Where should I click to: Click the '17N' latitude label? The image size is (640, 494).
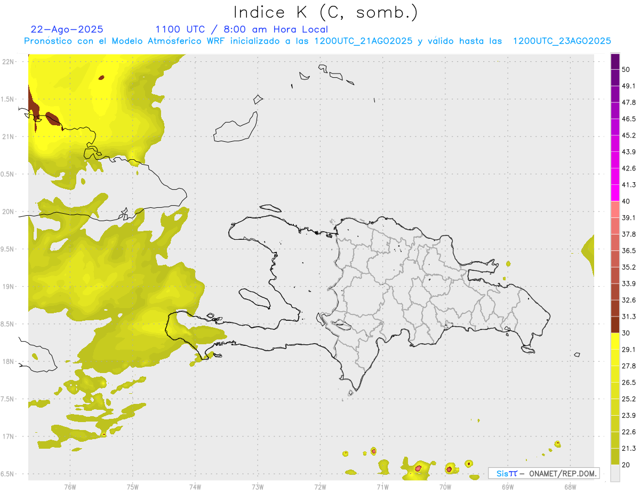point(9,436)
